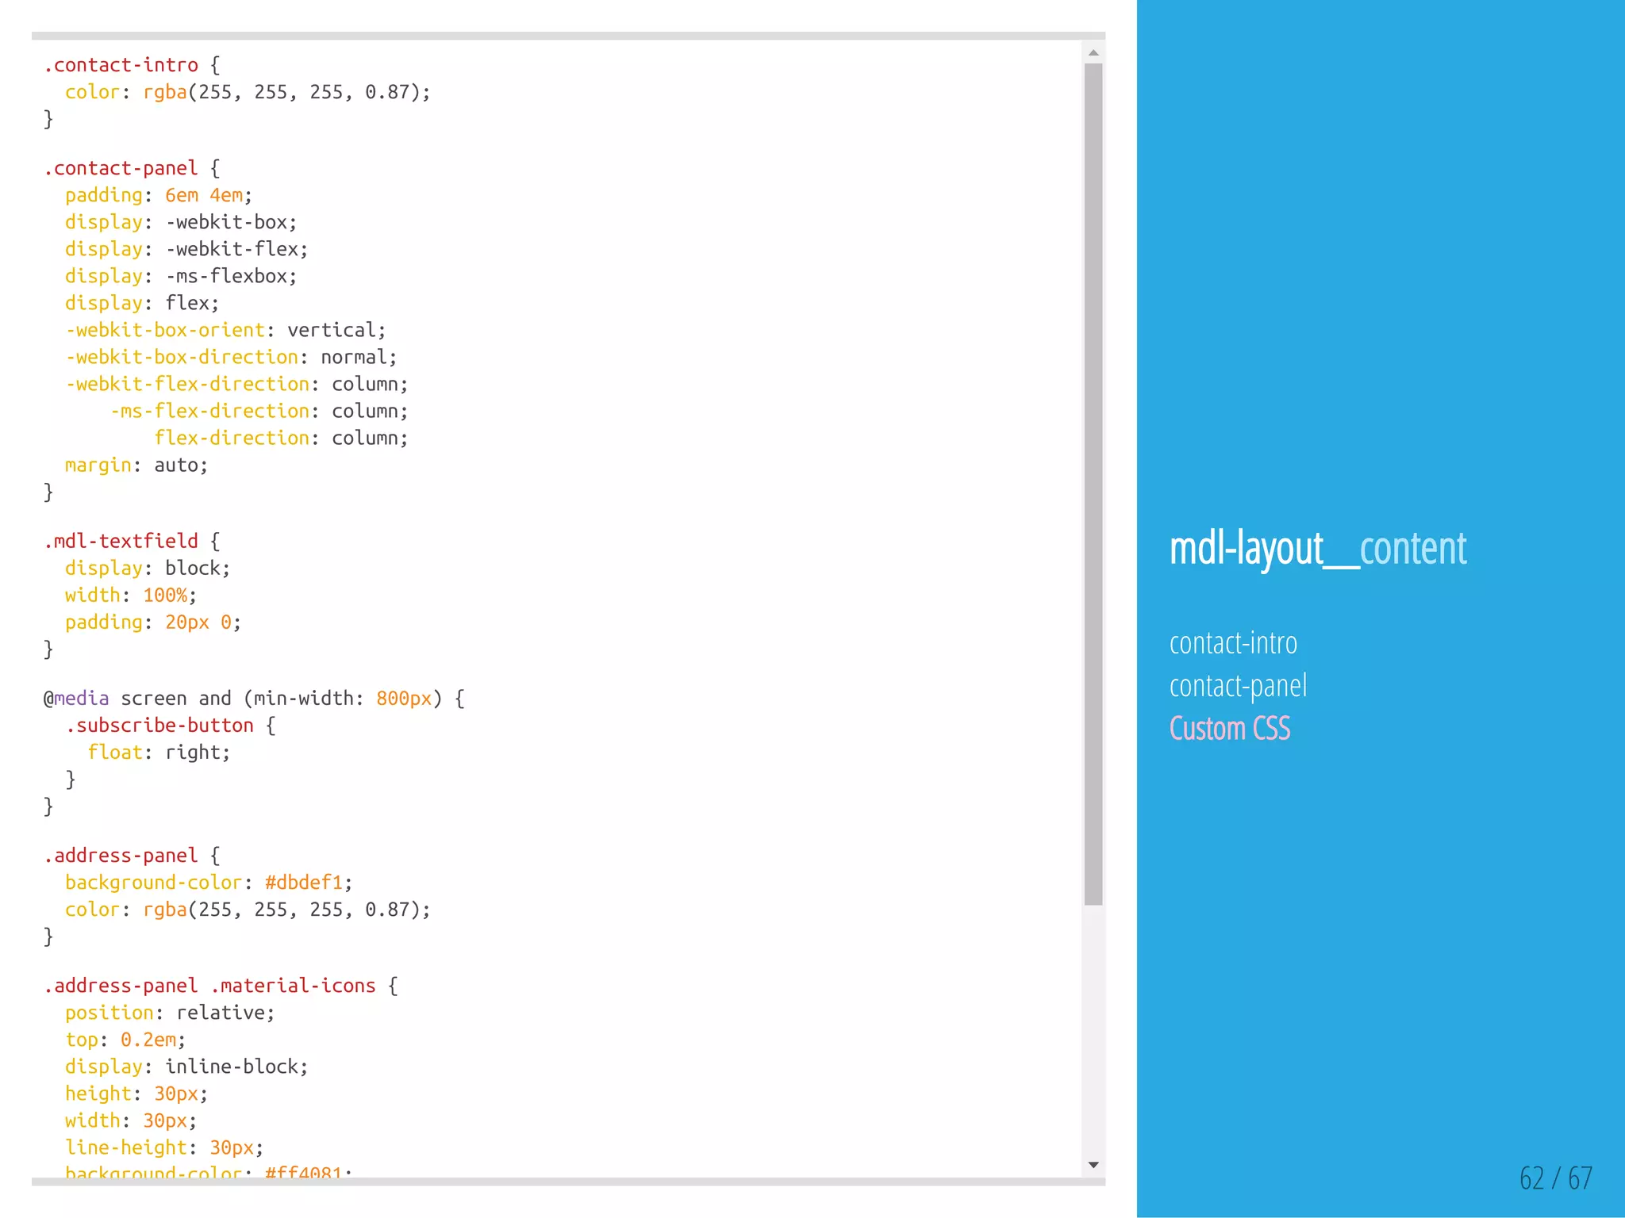
Task: Click the margin: auto line
Action: coord(136,465)
